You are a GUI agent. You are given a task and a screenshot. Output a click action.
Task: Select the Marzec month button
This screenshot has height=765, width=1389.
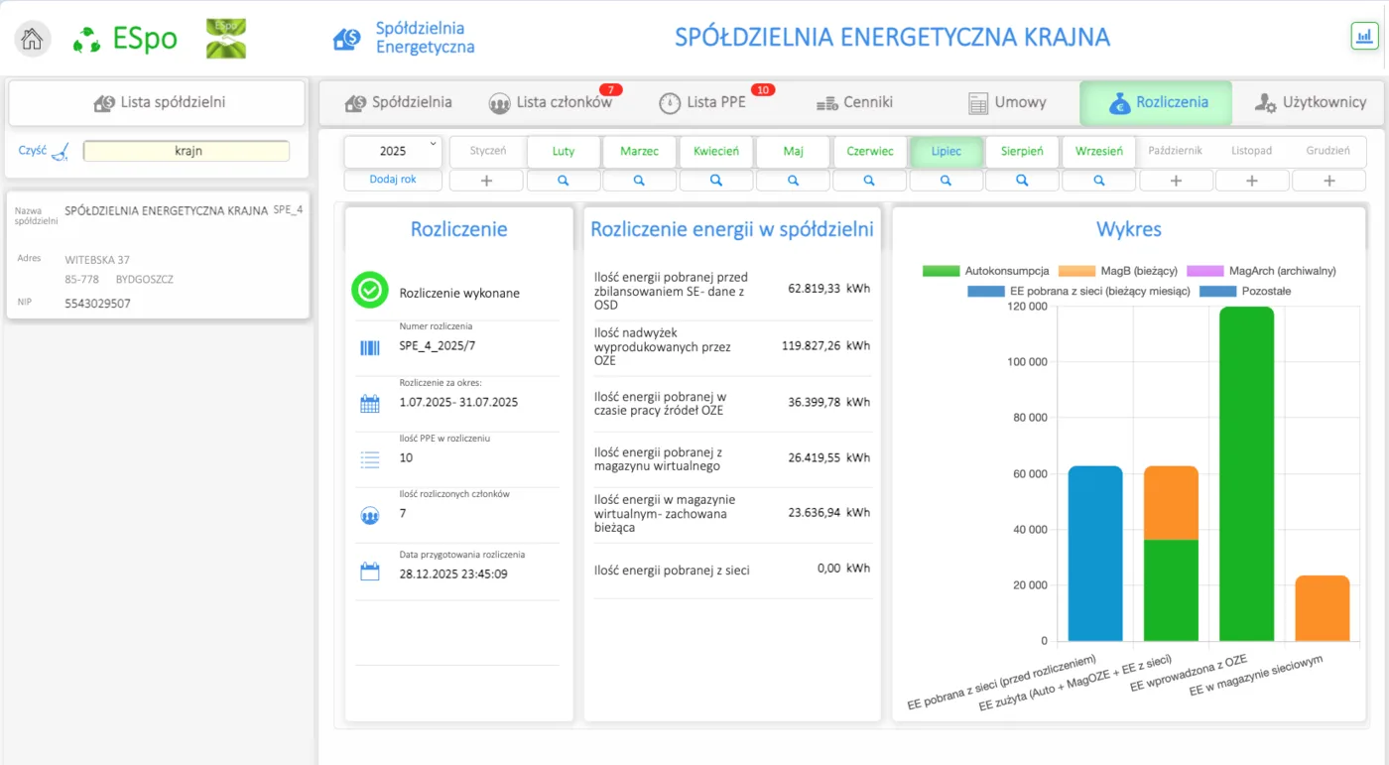point(640,152)
